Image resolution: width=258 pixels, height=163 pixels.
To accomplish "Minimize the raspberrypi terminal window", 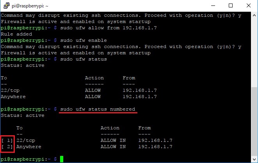I will pyautogui.click(x=213, y=5).
